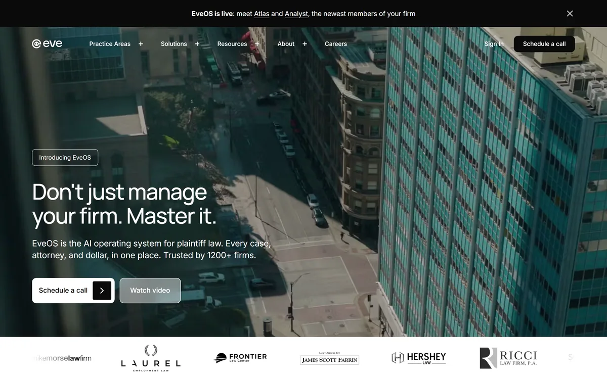The height and width of the screenshot is (379, 607).
Task: Click the hero Schedule a call button
Action: coord(73,291)
